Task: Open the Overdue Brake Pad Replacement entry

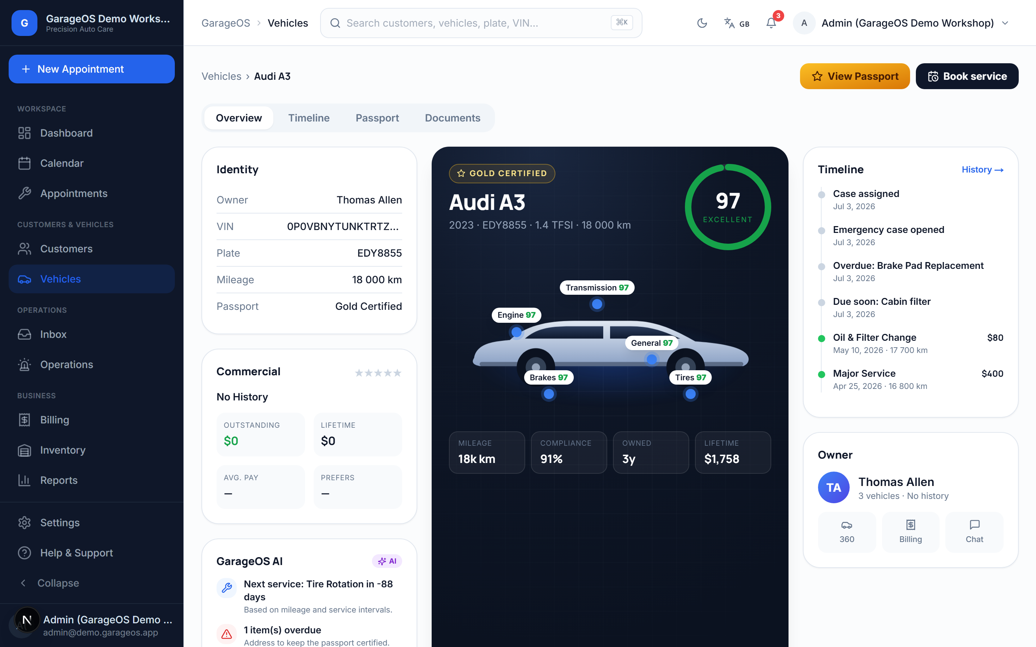Action: [910, 272]
